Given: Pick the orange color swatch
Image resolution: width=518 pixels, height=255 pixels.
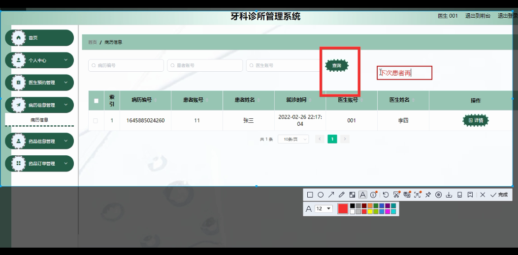Looking at the screenshot, I should coord(370,205).
